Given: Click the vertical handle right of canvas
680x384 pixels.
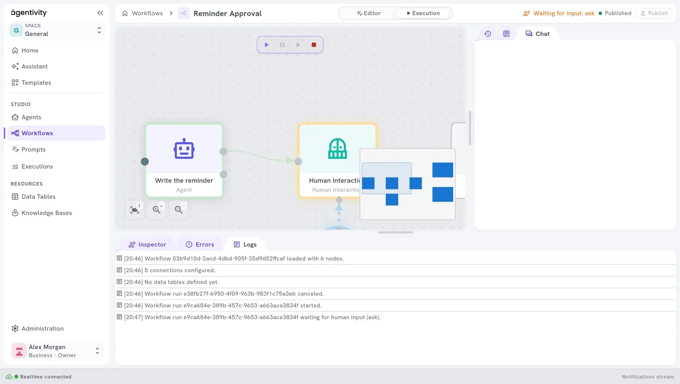Looking at the screenshot, I should coord(470,128).
